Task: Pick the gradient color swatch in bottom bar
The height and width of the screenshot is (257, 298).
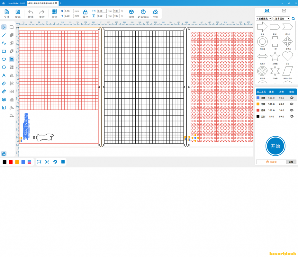Action: point(30,162)
